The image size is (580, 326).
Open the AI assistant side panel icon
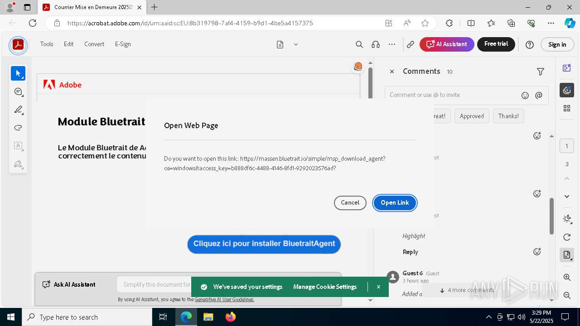click(567, 68)
